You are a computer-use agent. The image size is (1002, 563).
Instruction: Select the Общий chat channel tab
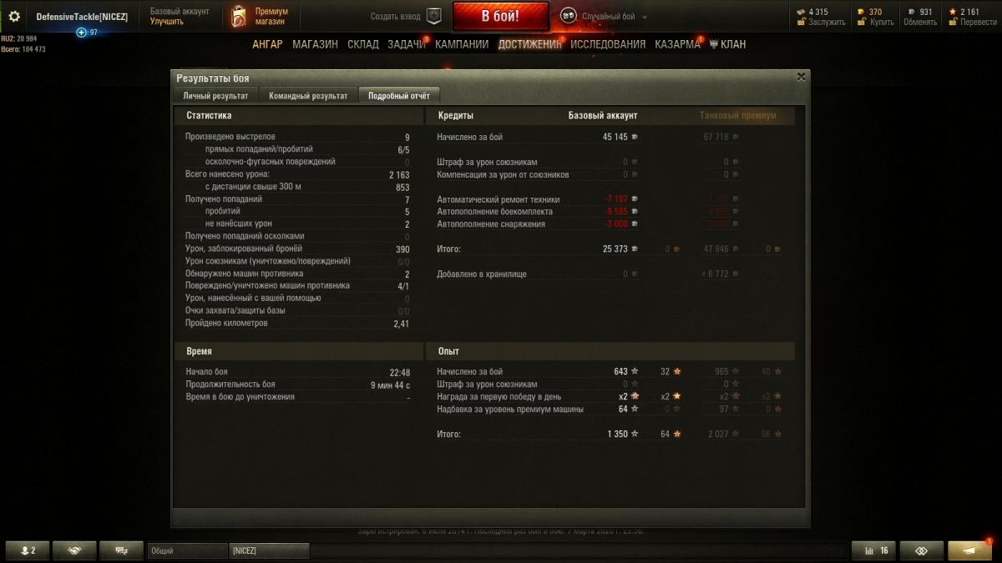[187, 550]
